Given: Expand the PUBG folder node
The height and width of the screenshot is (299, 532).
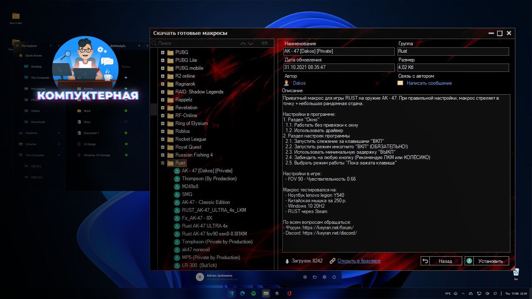Looking at the screenshot, I should click(x=163, y=52).
